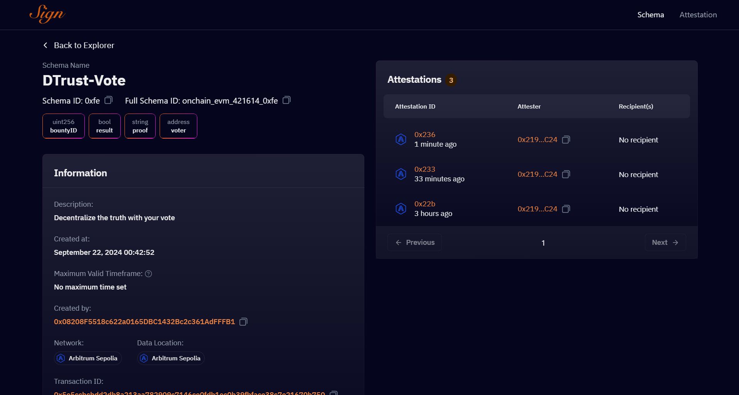Image resolution: width=739 pixels, height=395 pixels.
Task: Click 'No recipient' in 0x22b row
Action: [638, 209]
